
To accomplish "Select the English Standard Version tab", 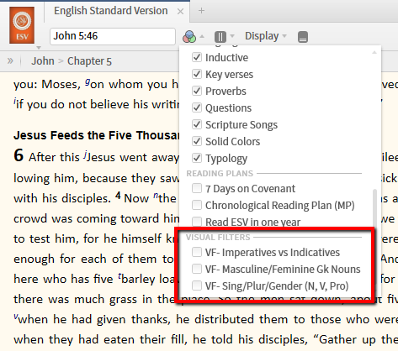I will (111, 11).
